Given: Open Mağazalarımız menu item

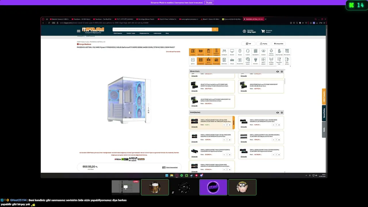Looking at the screenshot, I should click(144, 33).
